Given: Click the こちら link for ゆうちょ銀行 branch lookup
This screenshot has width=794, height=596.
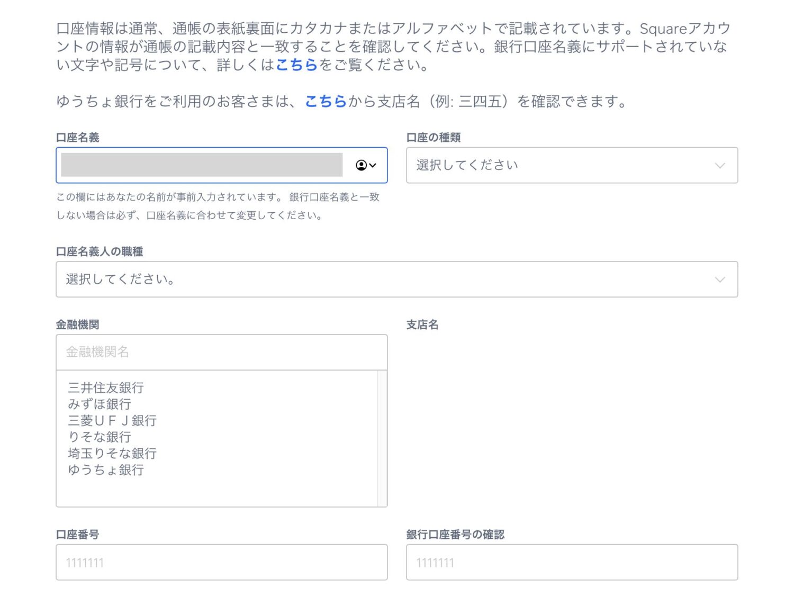Looking at the screenshot, I should click(x=325, y=102).
